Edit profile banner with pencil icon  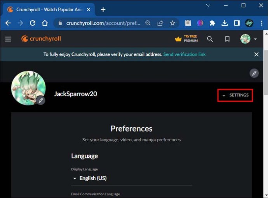click(x=254, y=73)
